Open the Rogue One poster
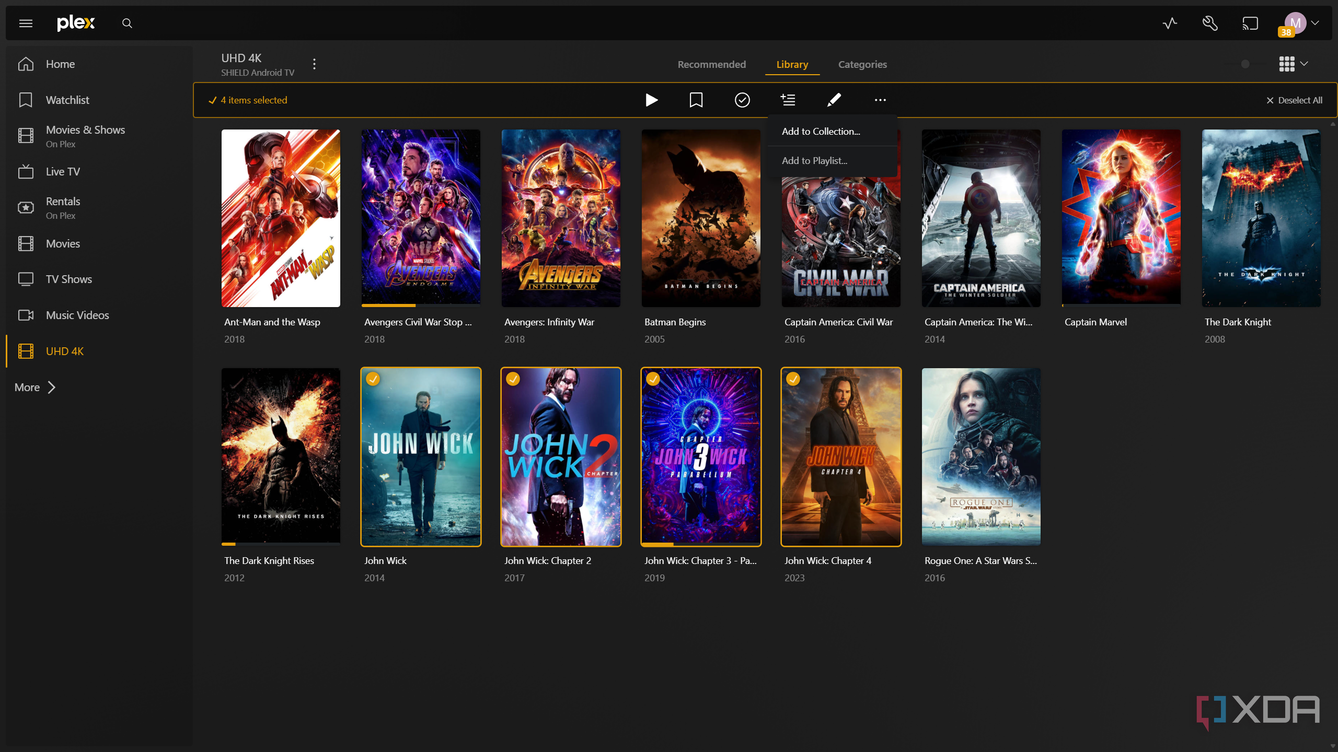This screenshot has height=752, width=1338. point(981,457)
